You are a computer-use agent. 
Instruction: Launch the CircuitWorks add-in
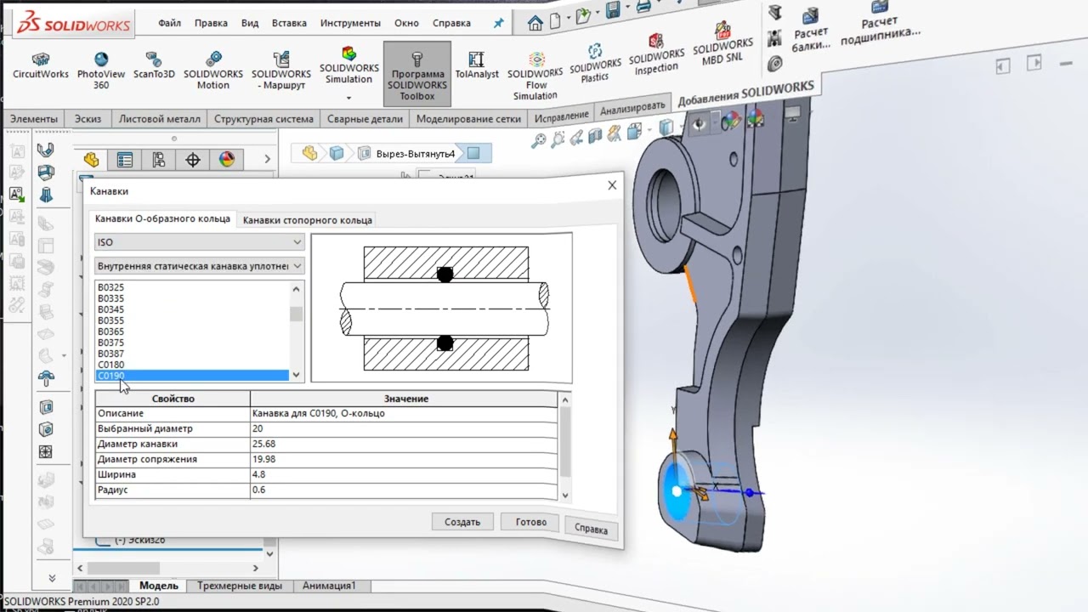(40, 65)
